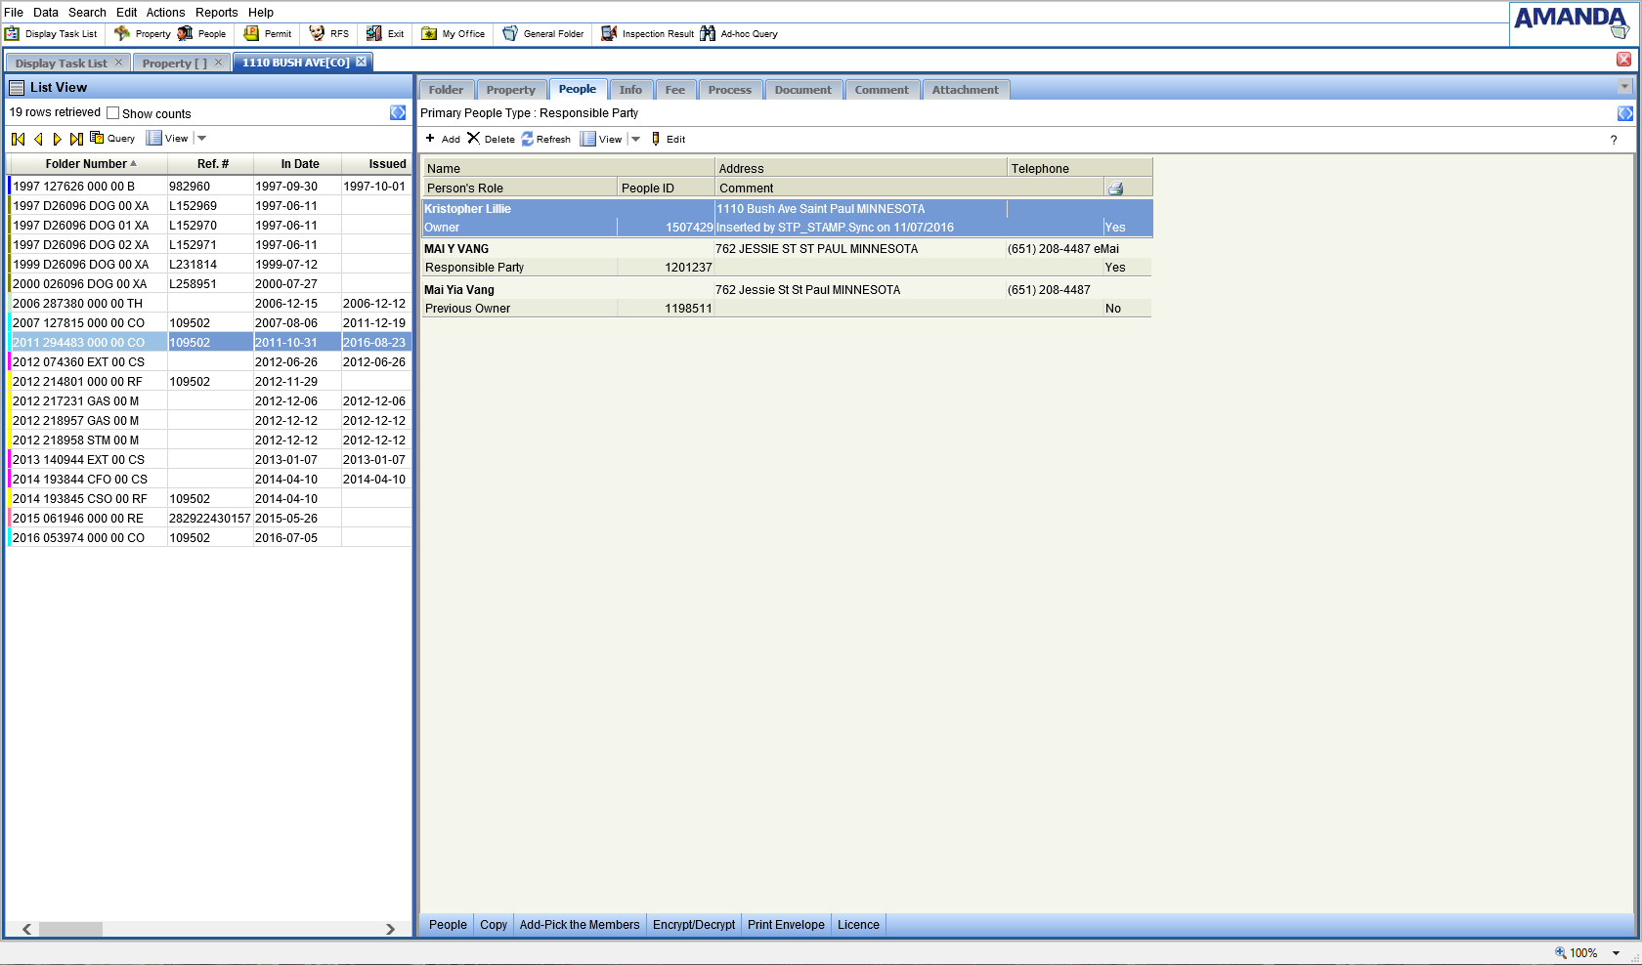1642x965 pixels.
Task: Click the Inspection Result icon
Action: (609, 33)
